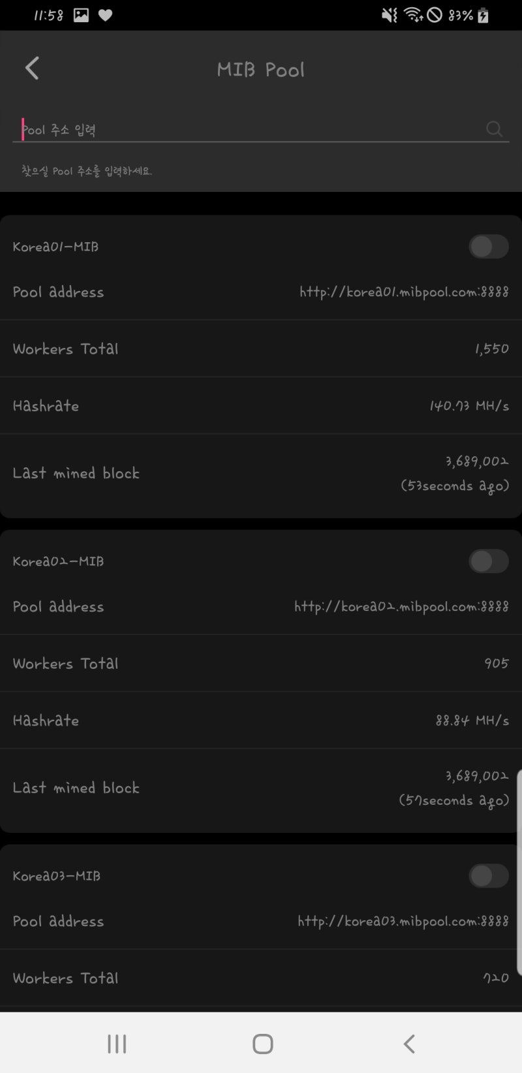Select the Korea01-MIB pool title

56,247
